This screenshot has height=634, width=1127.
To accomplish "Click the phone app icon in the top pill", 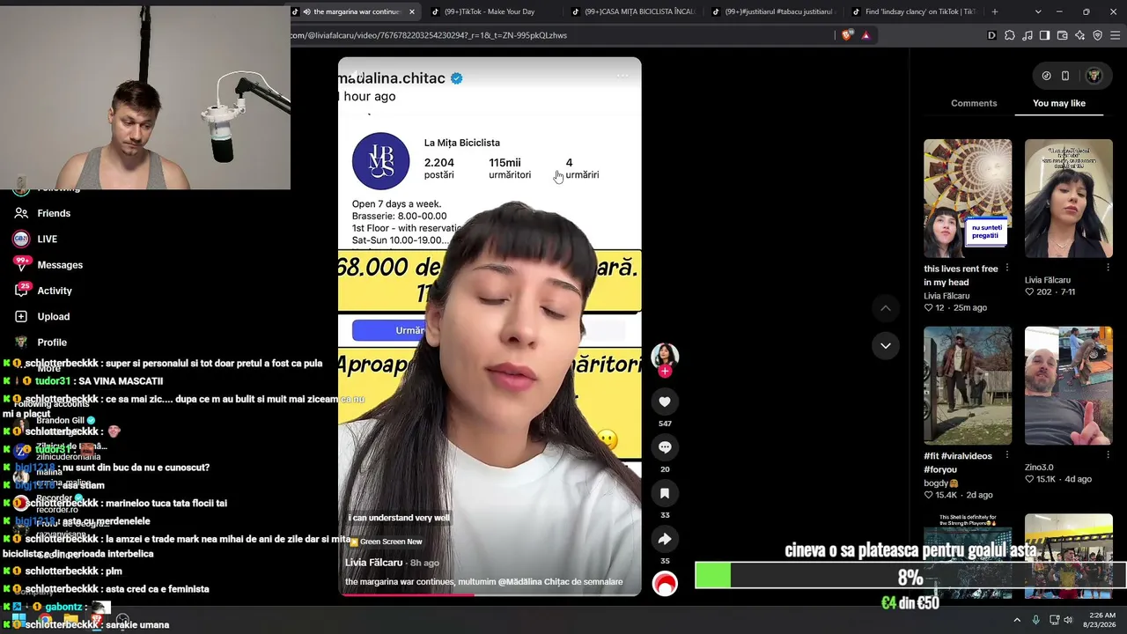I will 1065,76.
